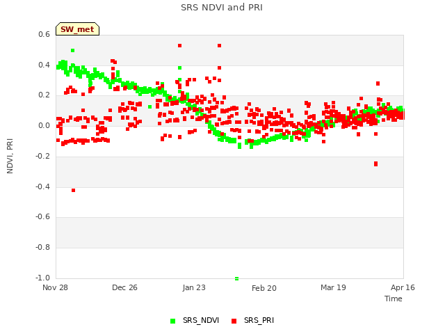This screenshot has width=445, height=334.
Task: Select the green NDVI outlier point near 0.5
Action: click(x=72, y=50)
